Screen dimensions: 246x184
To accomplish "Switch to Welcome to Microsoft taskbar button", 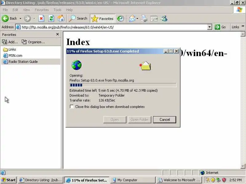I will [x=179, y=180].
